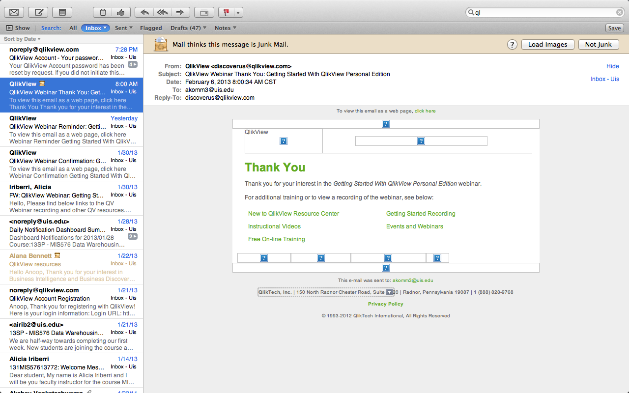Click address data detector dropdown arrow
The image size is (629, 393).
click(x=390, y=292)
